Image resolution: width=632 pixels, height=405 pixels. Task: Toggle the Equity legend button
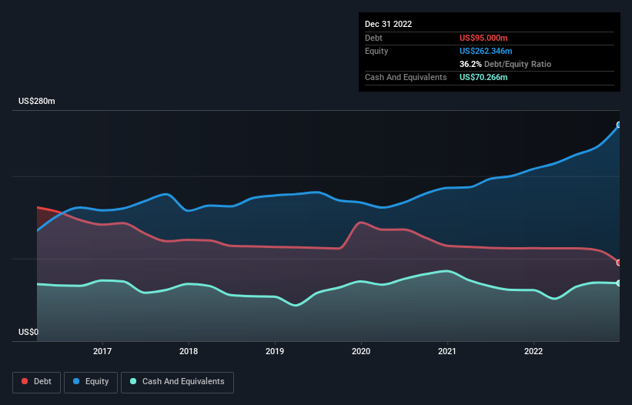pyautogui.click(x=91, y=382)
